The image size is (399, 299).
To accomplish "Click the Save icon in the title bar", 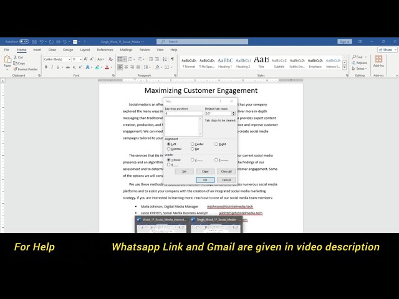I will (34, 42).
